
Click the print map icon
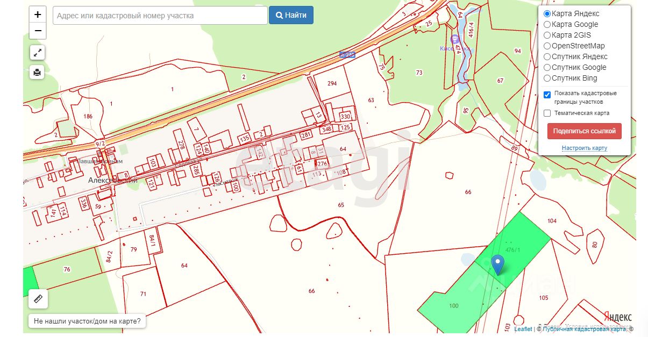pyautogui.click(x=37, y=72)
